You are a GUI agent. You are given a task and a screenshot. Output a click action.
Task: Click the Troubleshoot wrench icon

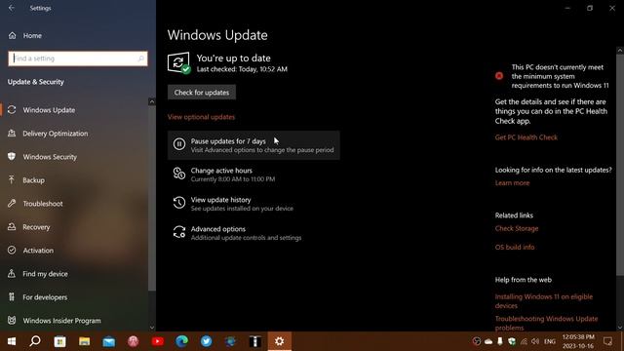click(x=12, y=204)
